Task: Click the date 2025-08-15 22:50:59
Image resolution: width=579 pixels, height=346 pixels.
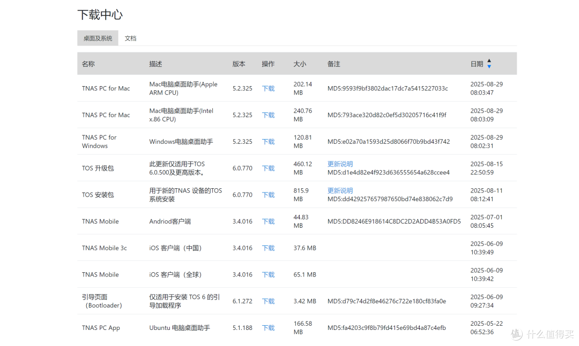Action: click(487, 168)
